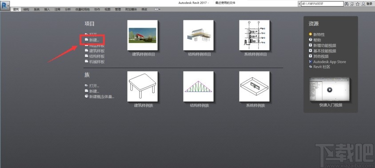Open the 帮助 resource link
This screenshot has width=375, height=168.
click(x=317, y=40)
